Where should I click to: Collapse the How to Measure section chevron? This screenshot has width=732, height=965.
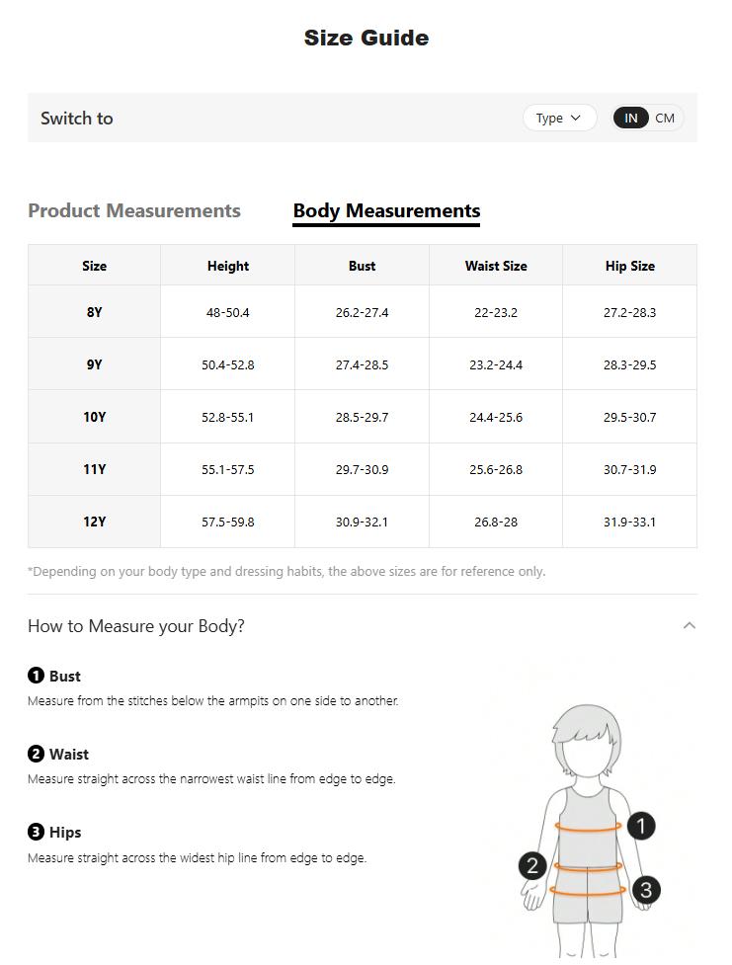tap(690, 625)
